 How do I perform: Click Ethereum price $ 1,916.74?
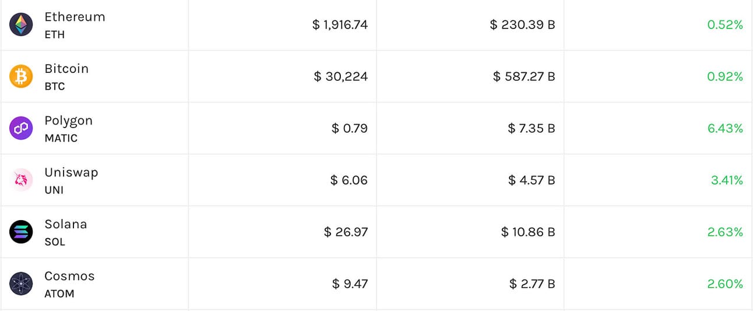click(340, 24)
